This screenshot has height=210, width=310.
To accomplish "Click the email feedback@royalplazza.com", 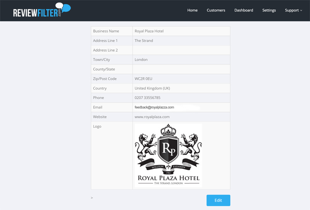I will [x=154, y=107].
